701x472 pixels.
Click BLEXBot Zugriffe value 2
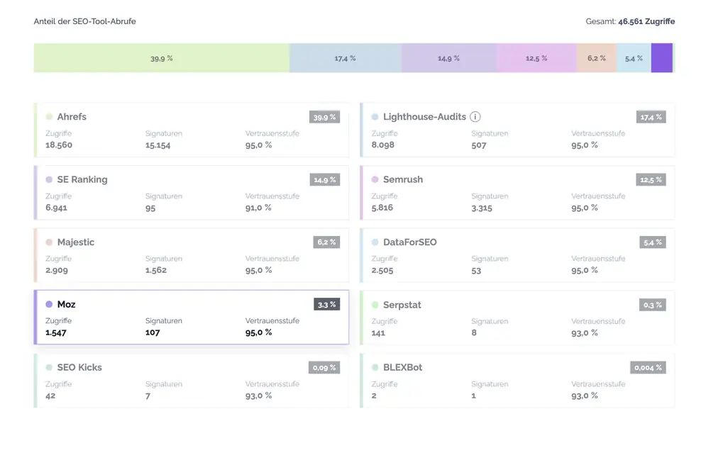tap(374, 395)
